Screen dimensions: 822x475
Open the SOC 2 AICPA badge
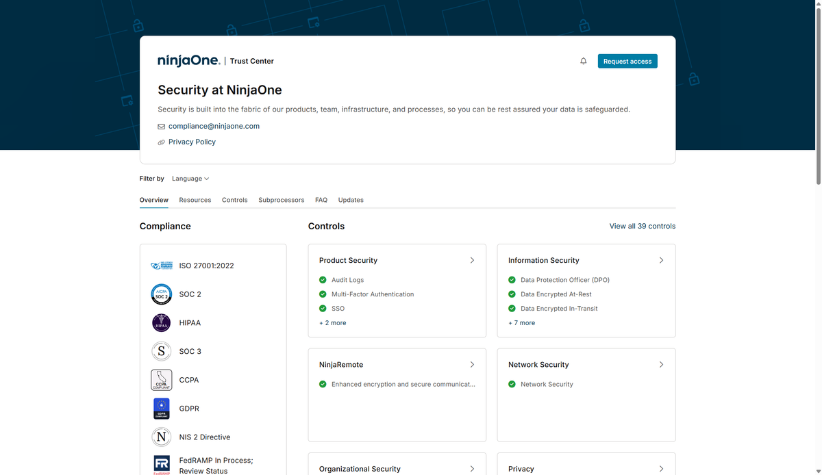tap(162, 294)
